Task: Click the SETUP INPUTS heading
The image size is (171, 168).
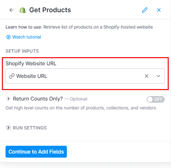Action: [x=22, y=51]
